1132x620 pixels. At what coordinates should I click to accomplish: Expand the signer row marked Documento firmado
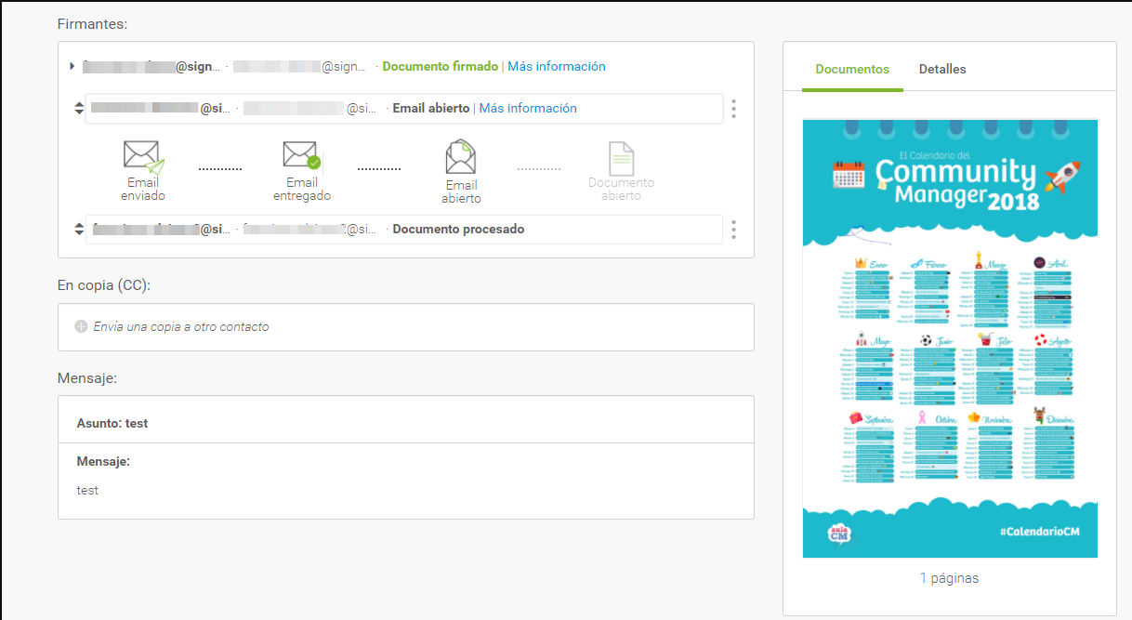tap(72, 66)
